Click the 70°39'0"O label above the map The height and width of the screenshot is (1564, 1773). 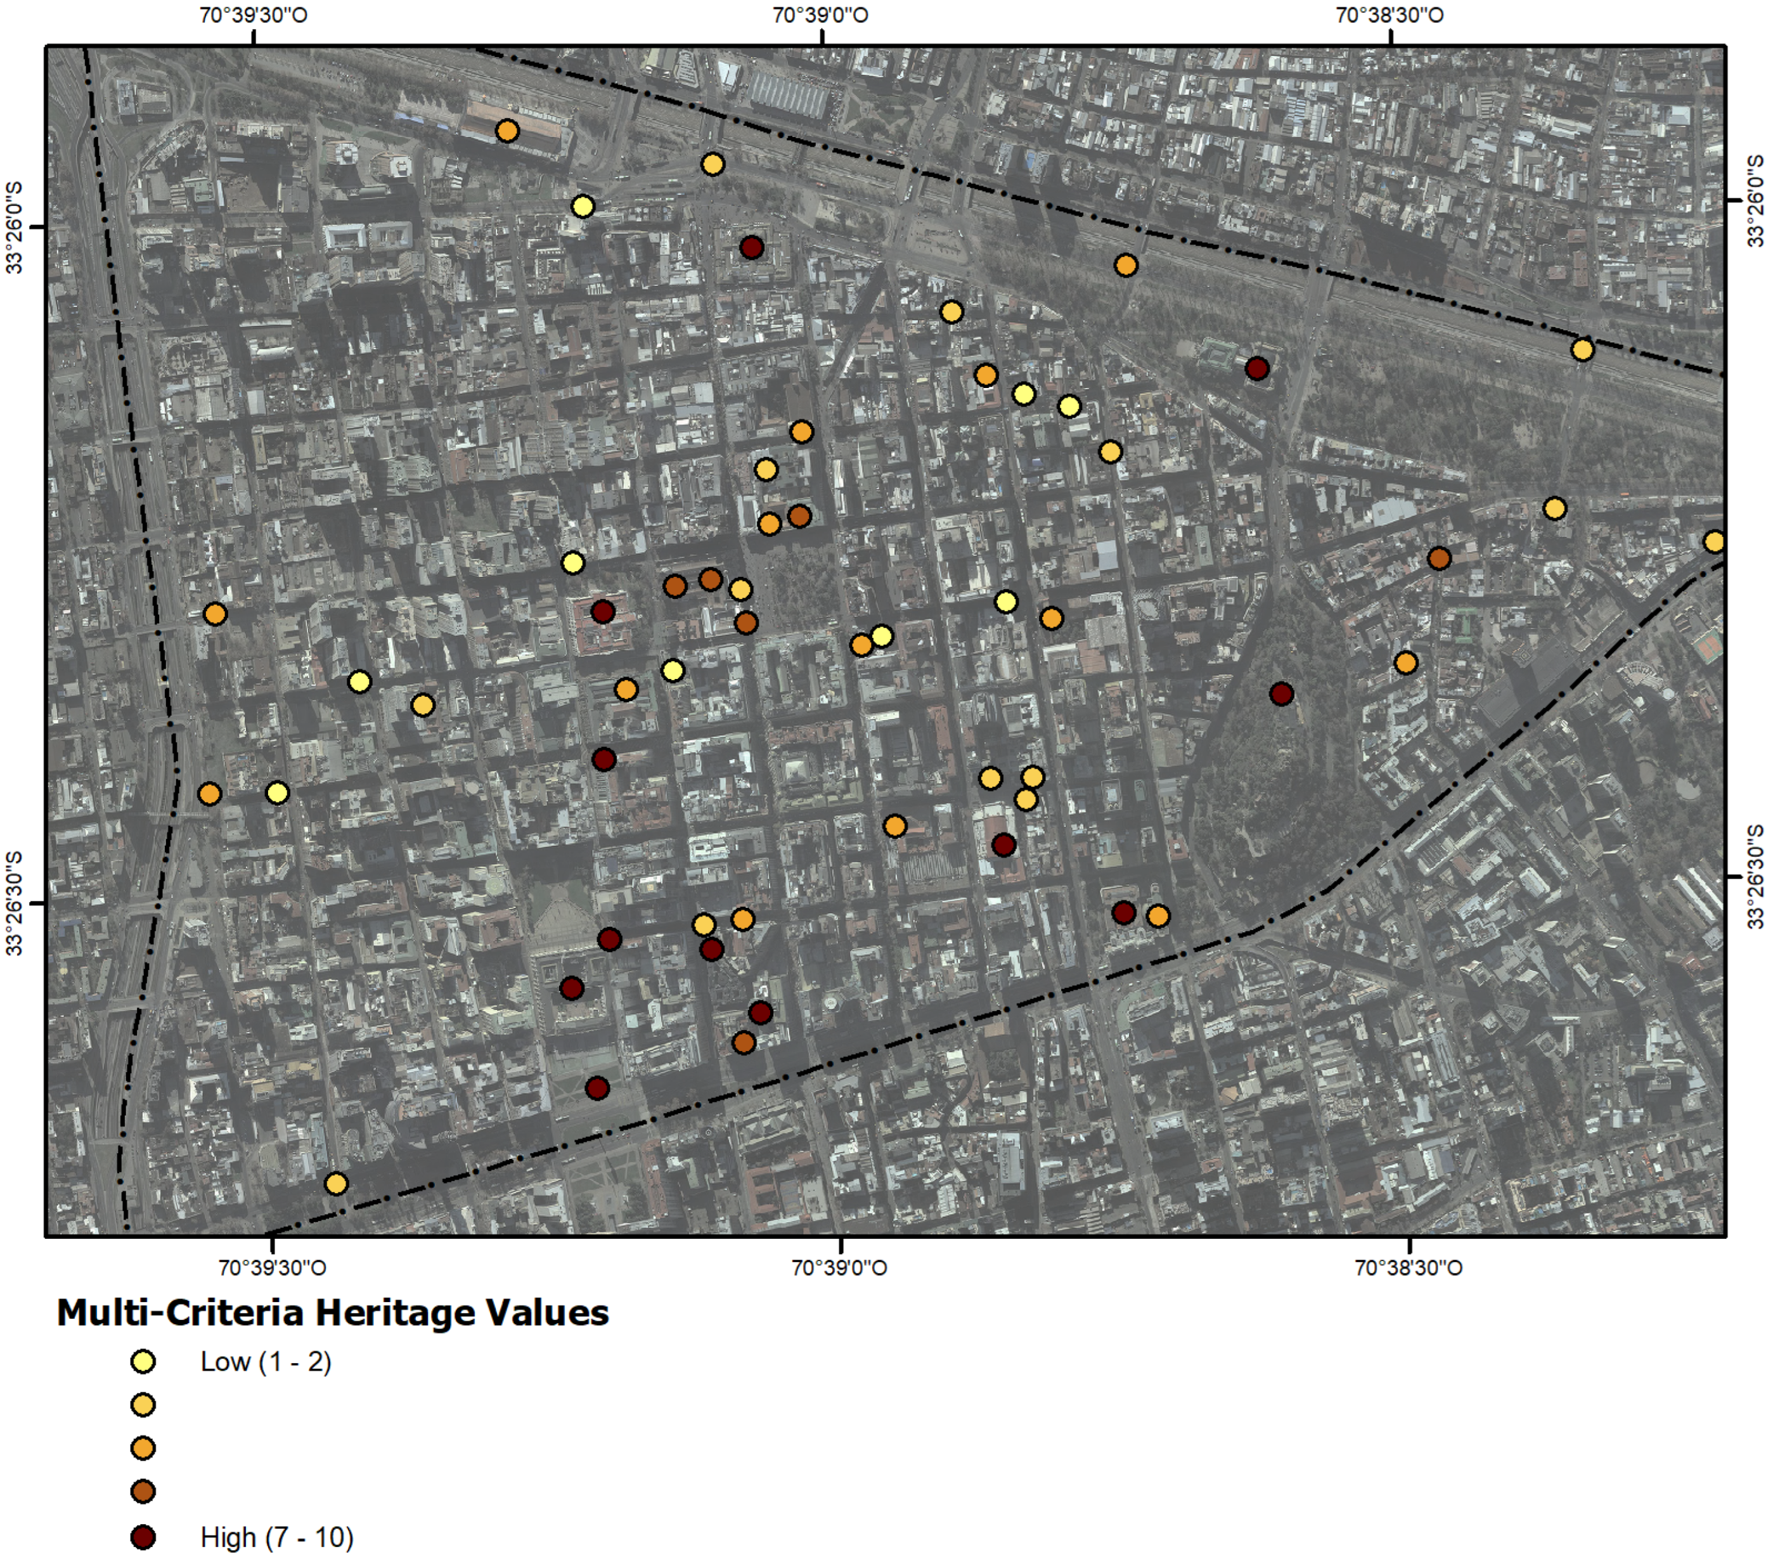[x=821, y=16]
